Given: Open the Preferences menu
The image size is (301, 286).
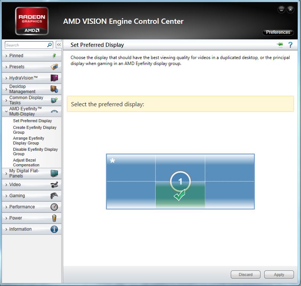Looking at the screenshot, I should click(278, 32).
